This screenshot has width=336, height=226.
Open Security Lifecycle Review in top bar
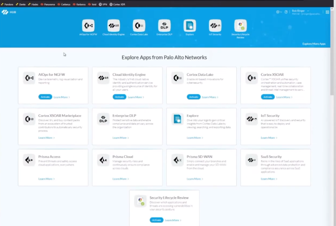[240, 26]
